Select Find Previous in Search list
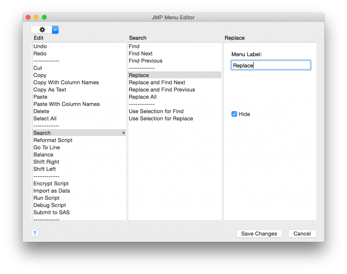Image resolution: width=347 pixels, height=274 pixels. (145, 61)
